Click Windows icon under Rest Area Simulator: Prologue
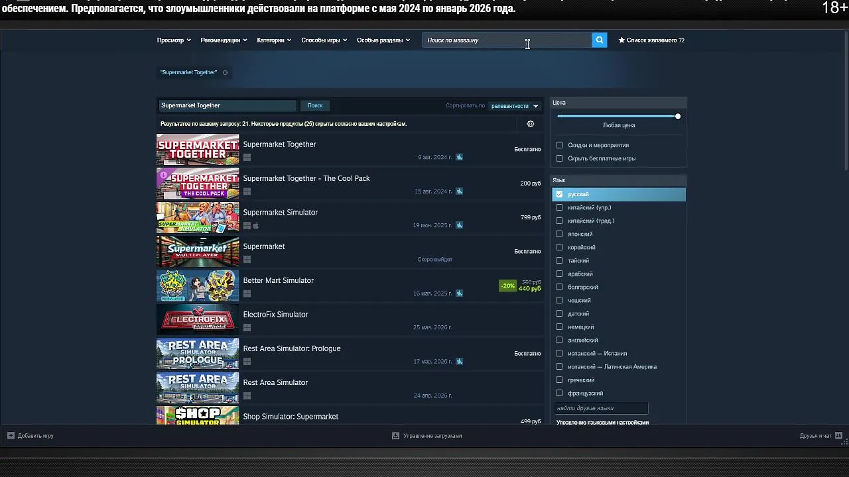This screenshot has width=849, height=477. pyautogui.click(x=247, y=362)
